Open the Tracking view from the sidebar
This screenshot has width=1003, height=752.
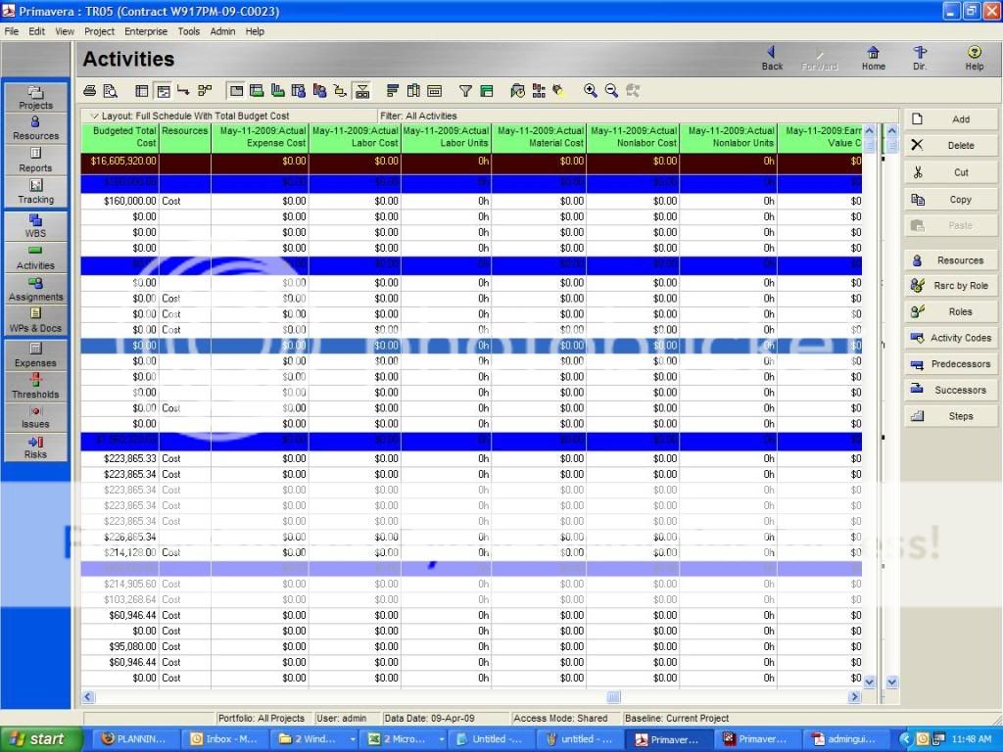35,192
